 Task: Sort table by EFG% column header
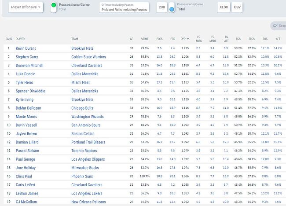click(x=252, y=39)
